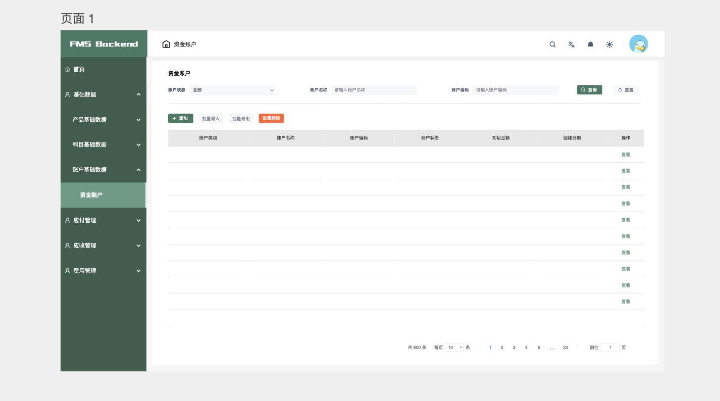The image size is (720, 401).
Task: Click the person icon beside 基础数据
Action: point(68,94)
